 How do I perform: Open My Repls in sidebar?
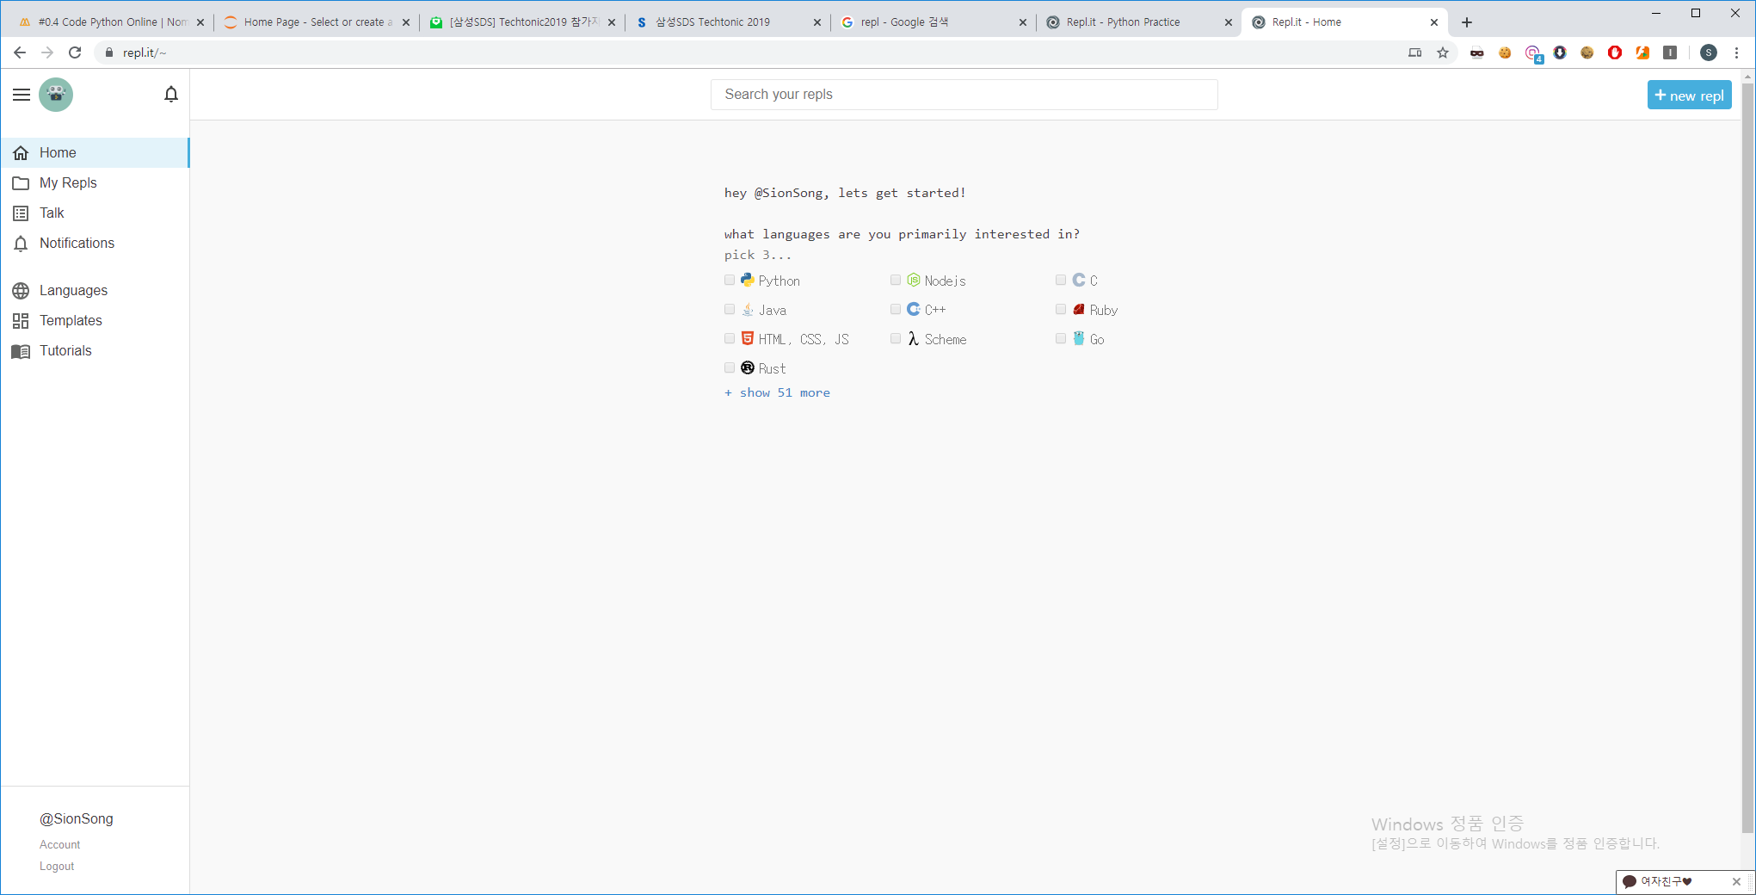pyautogui.click(x=95, y=182)
